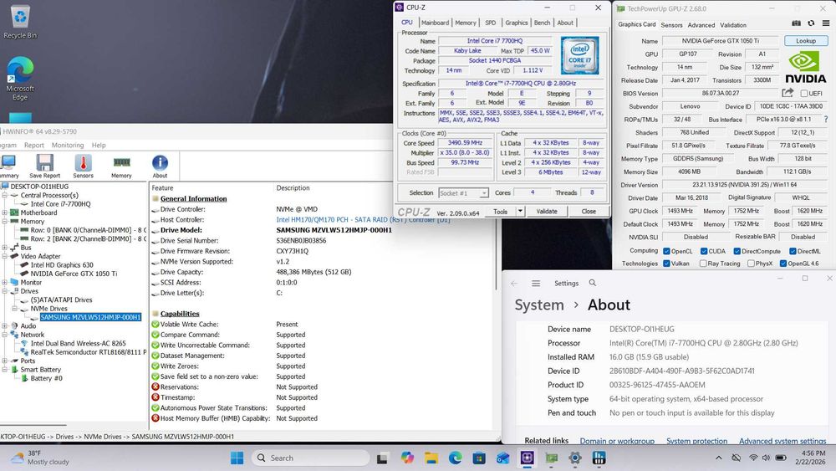Open Save Report in HWiNFO toolbar
Screen dimensions: 836x471
45,166
